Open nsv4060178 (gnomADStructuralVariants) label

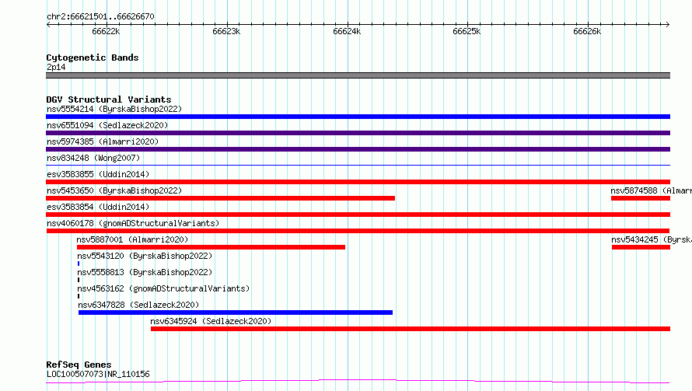point(133,223)
